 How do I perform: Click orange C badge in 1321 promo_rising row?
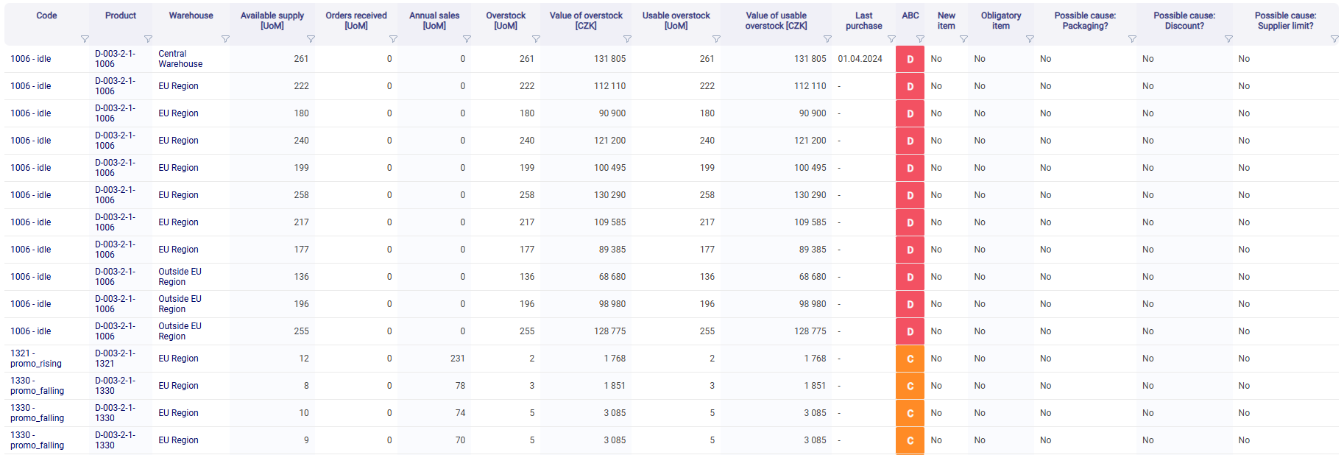[x=910, y=359]
